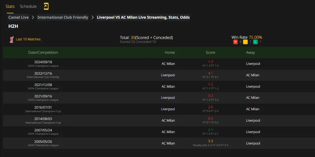This screenshot has width=315, height=157.
Task: Click the green L losses badge
Action: click(255, 42)
